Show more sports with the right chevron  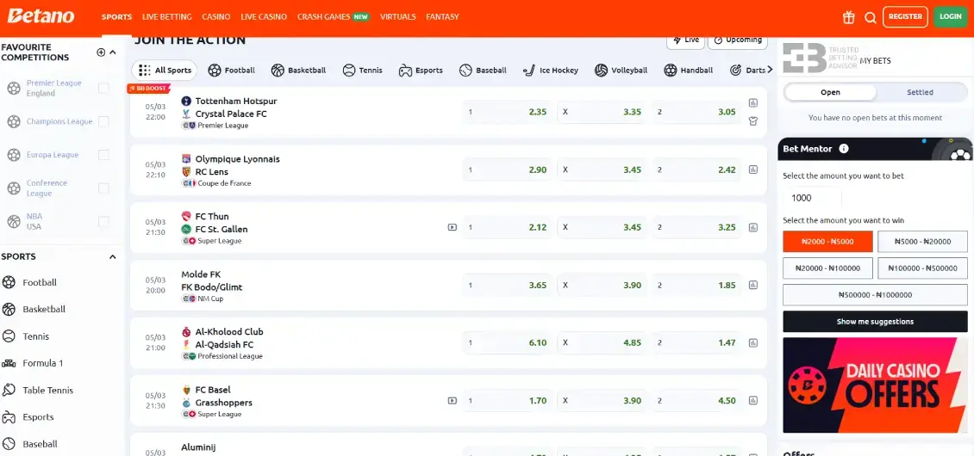click(x=770, y=70)
